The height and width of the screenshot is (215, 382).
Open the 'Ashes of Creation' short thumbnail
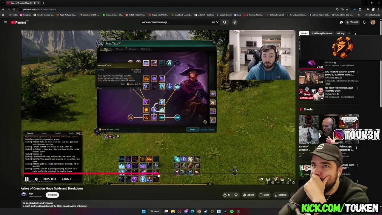point(309,129)
